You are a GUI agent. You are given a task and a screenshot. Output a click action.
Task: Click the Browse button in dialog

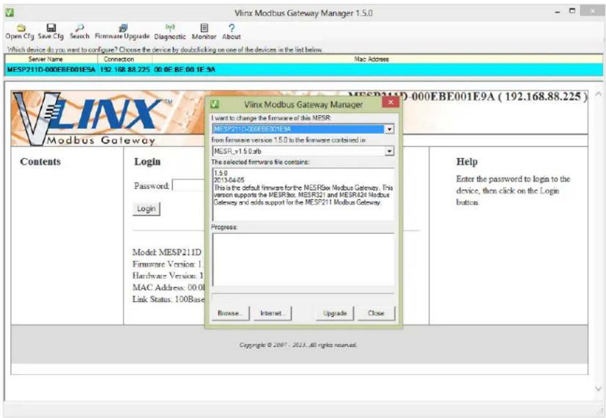(230, 313)
